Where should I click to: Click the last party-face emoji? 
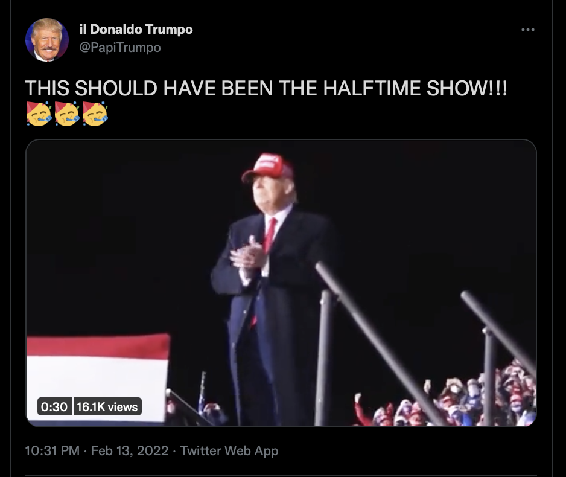[95, 114]
